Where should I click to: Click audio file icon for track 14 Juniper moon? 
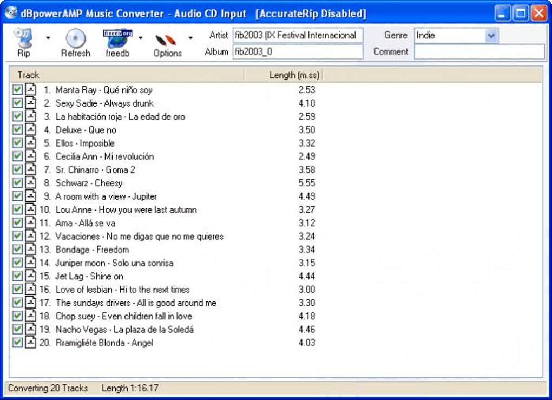click(x=31, y=263)
